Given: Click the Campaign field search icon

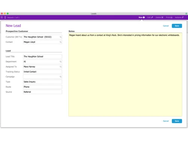Looking at the screenshot, I should click(61, 77).
